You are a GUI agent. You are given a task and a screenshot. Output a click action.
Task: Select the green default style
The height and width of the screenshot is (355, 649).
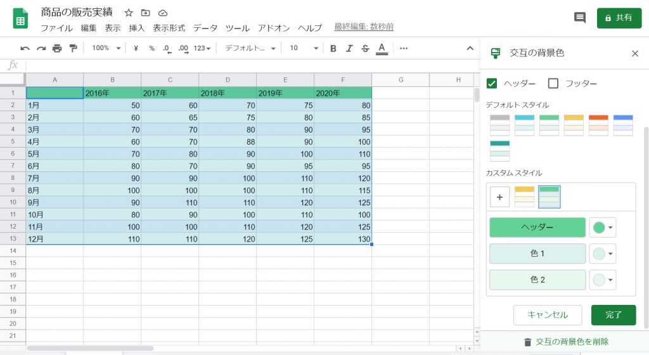click(549, 126)
